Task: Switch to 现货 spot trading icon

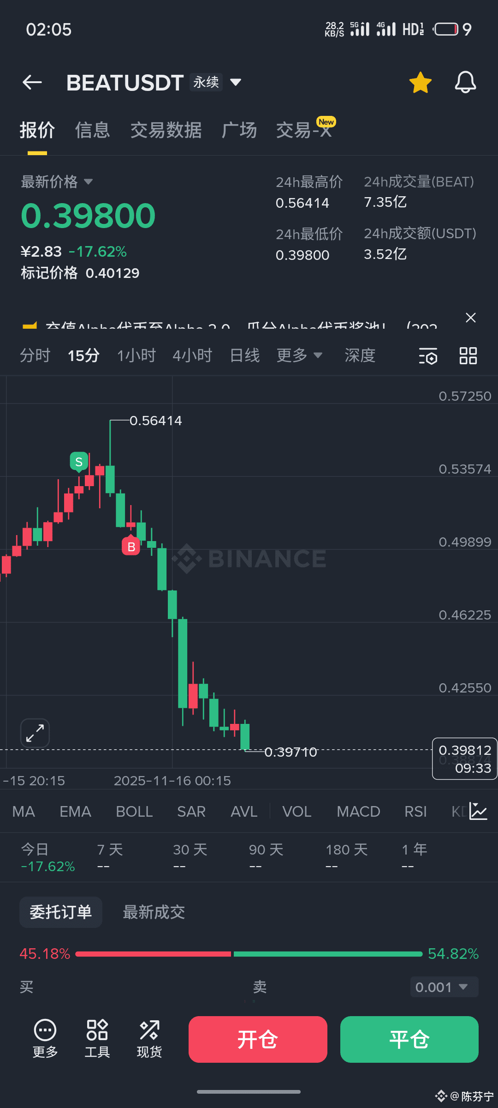Action: [149, 1039]
